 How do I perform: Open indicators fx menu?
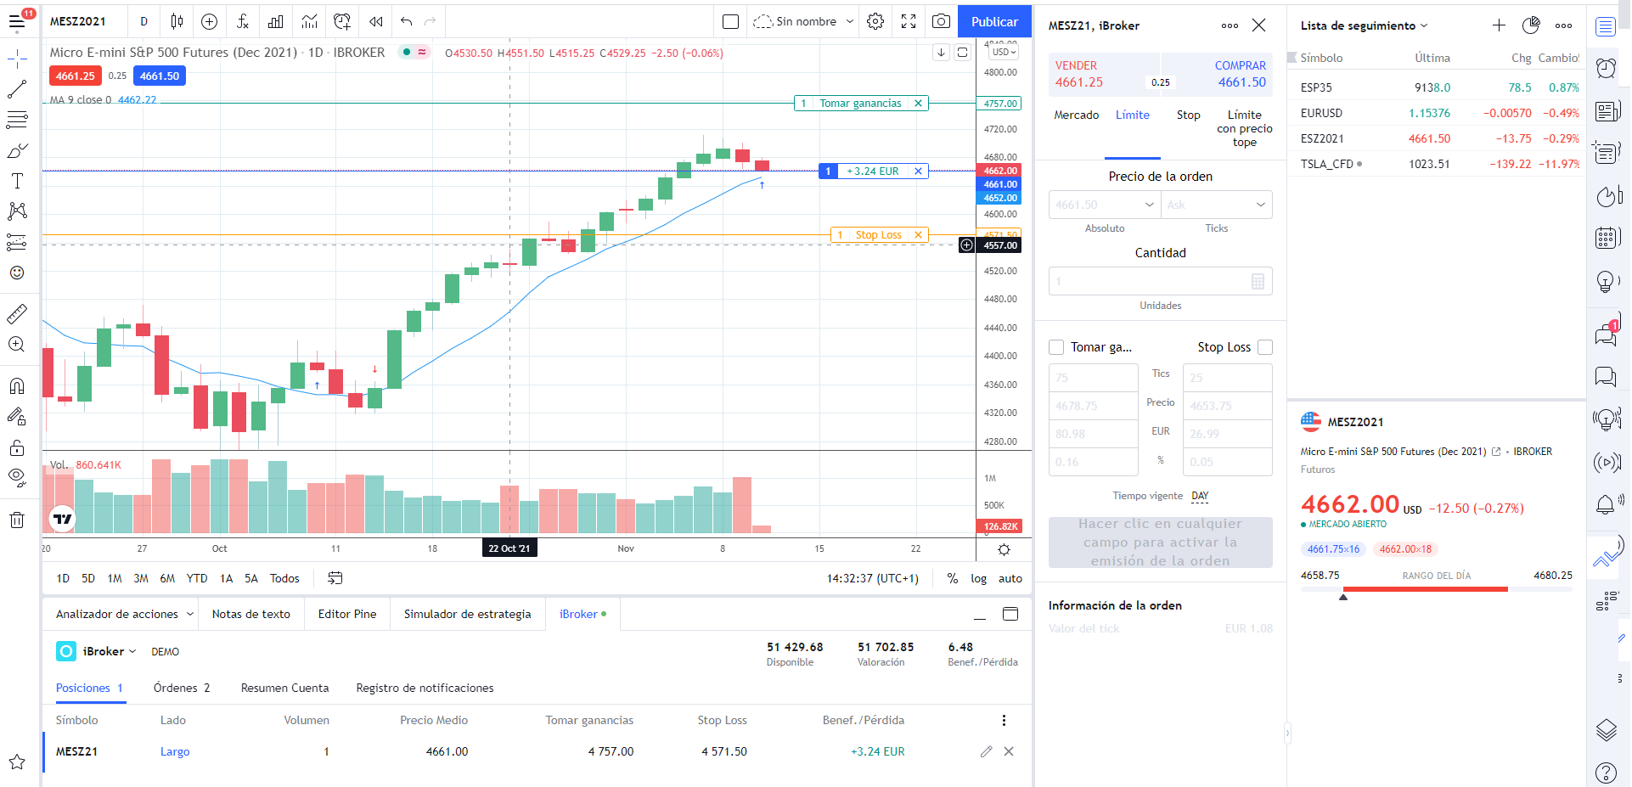pos(243,21)
